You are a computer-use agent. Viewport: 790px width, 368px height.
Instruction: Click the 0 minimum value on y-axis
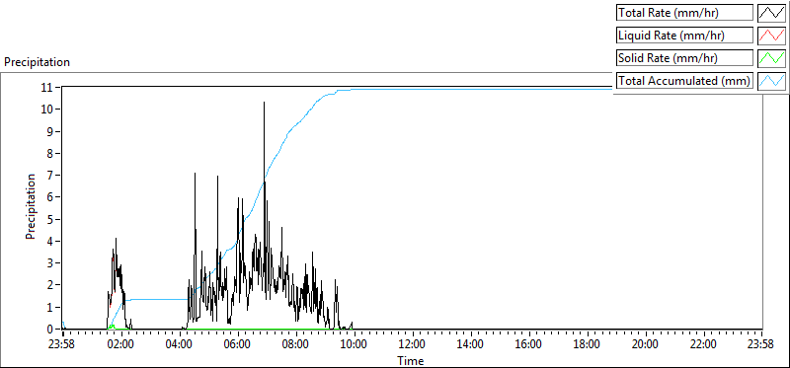pos(50,330)
